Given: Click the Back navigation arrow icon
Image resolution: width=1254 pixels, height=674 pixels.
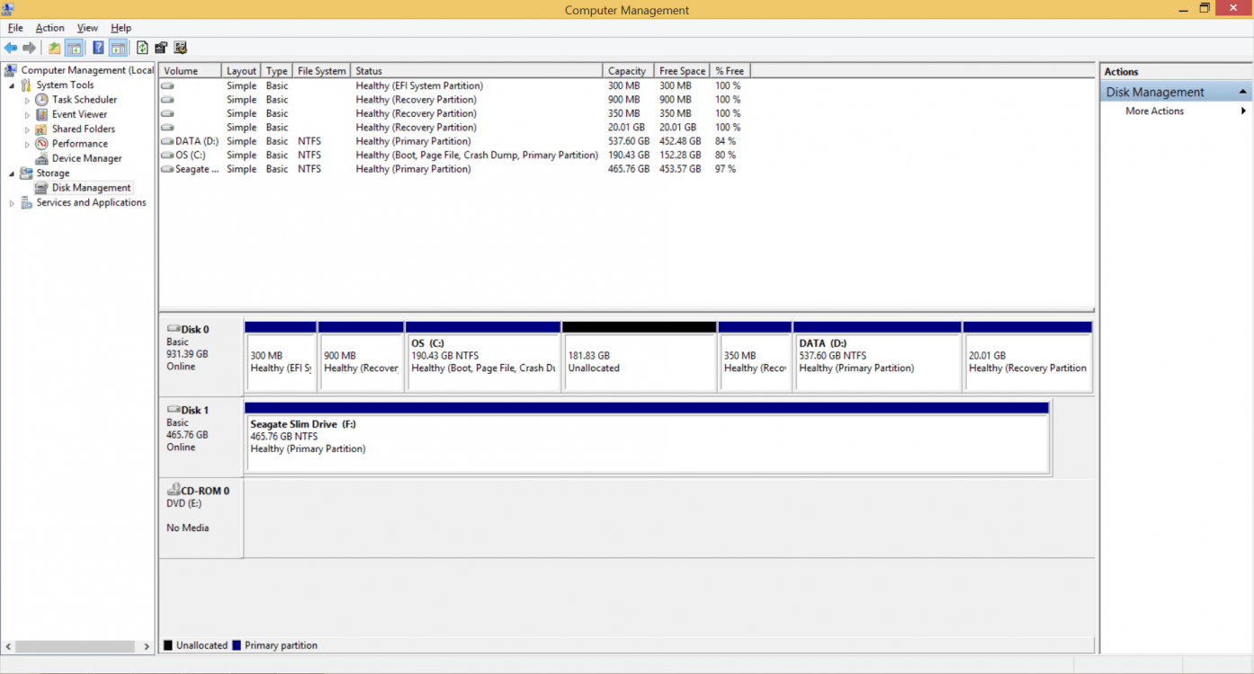Looking at the screenshot, I should pyautogui.click(x=11, y=48).
